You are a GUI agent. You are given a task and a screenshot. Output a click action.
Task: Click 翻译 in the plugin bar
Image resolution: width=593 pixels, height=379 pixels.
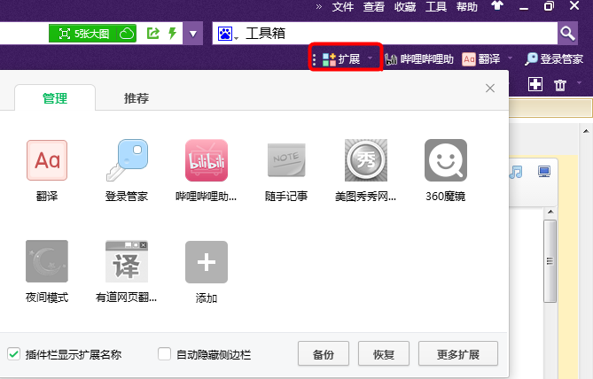481,59
